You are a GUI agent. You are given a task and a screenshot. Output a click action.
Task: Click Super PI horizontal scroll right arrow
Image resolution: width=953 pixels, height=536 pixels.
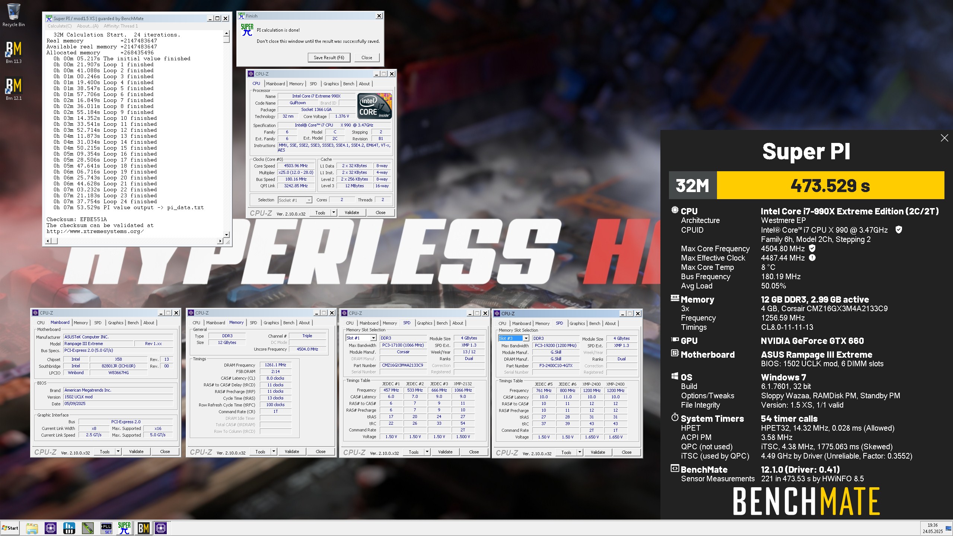tap(220, 241)
